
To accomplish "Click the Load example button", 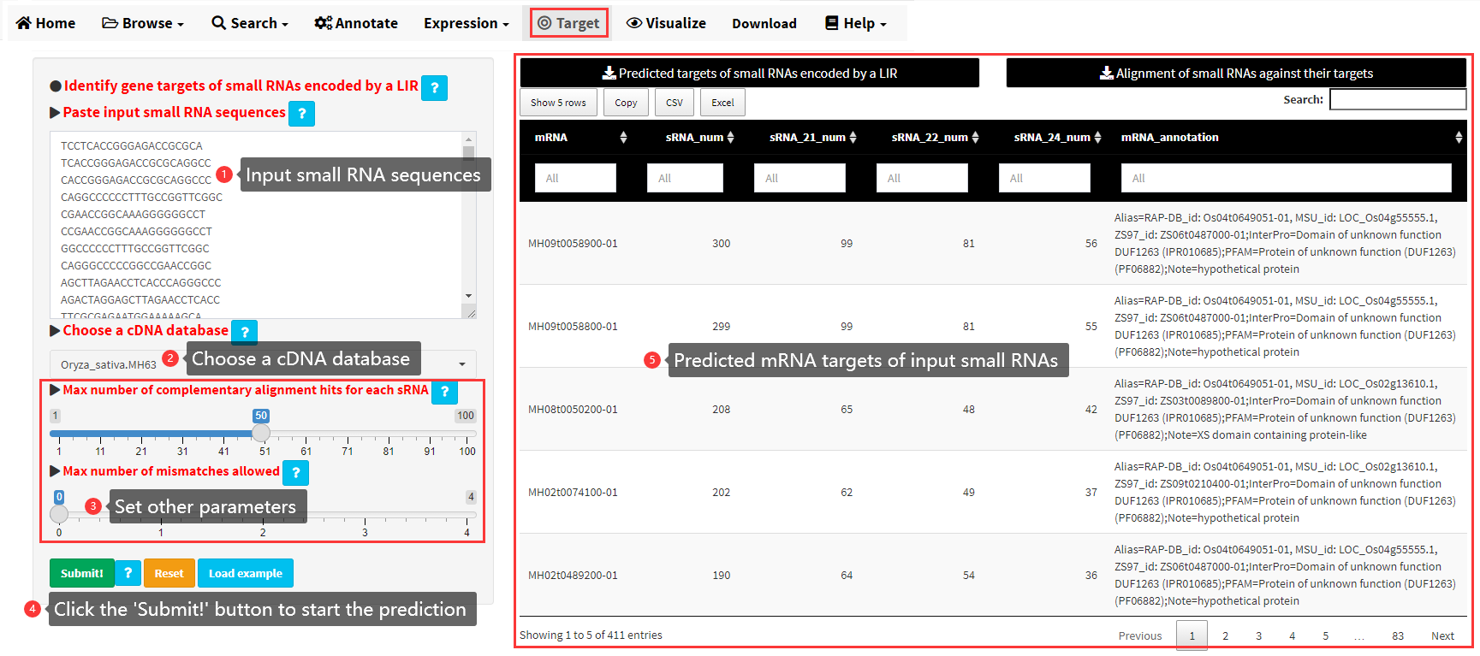I will [245, 573].
